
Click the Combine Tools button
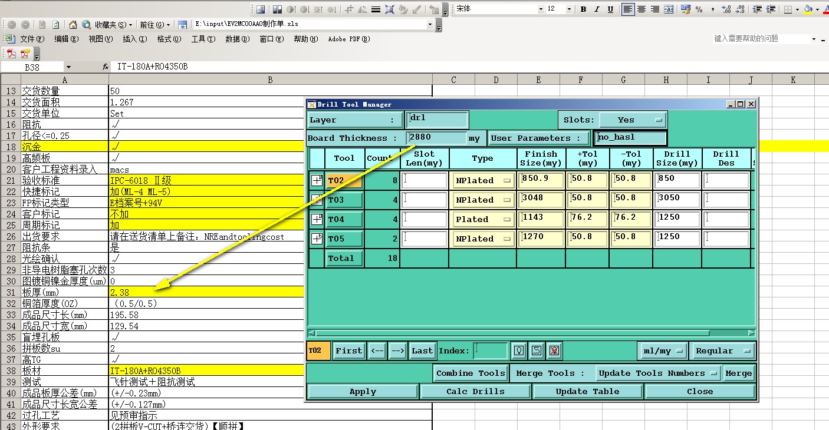coord(471,373)
